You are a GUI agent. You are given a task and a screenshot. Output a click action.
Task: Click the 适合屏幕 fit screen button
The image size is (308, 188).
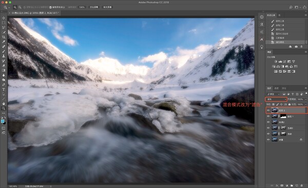click(x=94, y=7)
